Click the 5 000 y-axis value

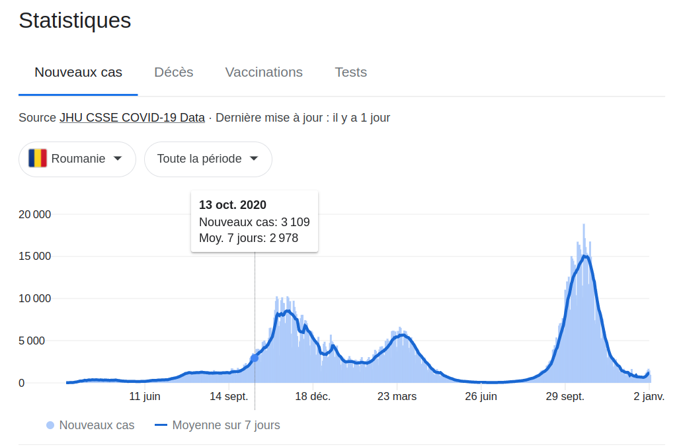[x=32, y=341]
